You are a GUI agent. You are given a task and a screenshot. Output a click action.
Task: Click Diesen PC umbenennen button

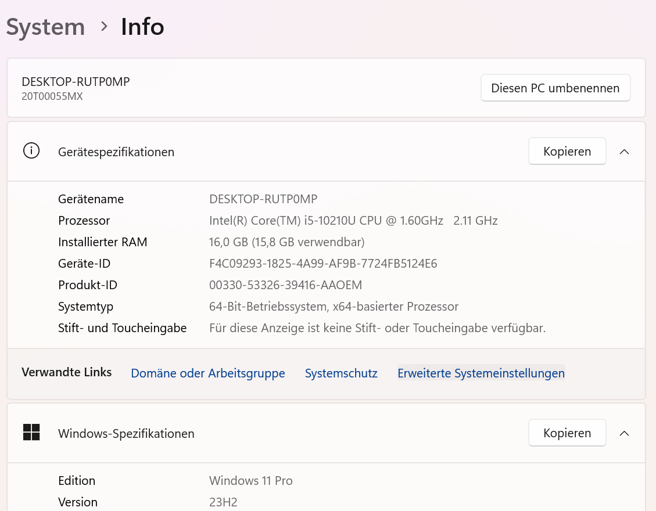(555, 88)
